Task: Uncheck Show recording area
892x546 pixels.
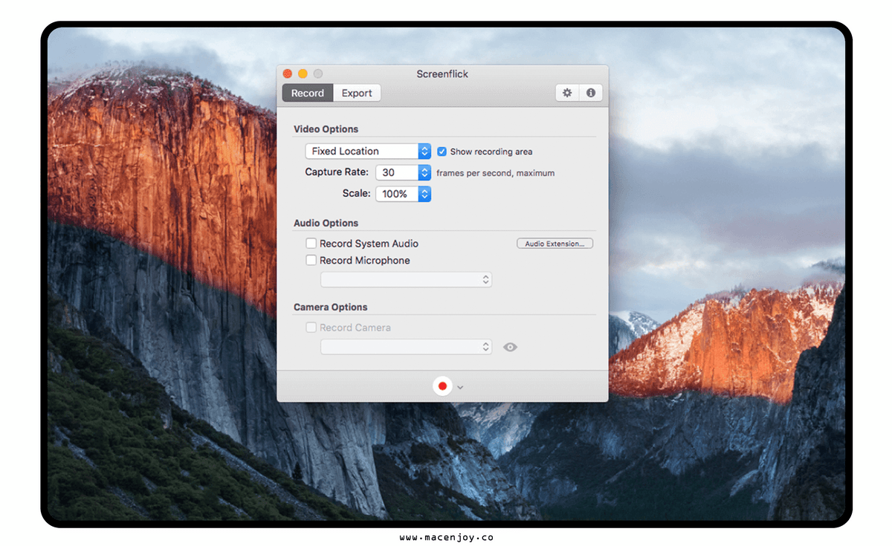Action: pos(442,152)
